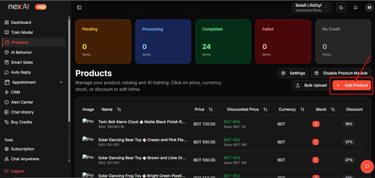
Task: Toggle the sidebar collapse icon
Action: click(79, 7)
